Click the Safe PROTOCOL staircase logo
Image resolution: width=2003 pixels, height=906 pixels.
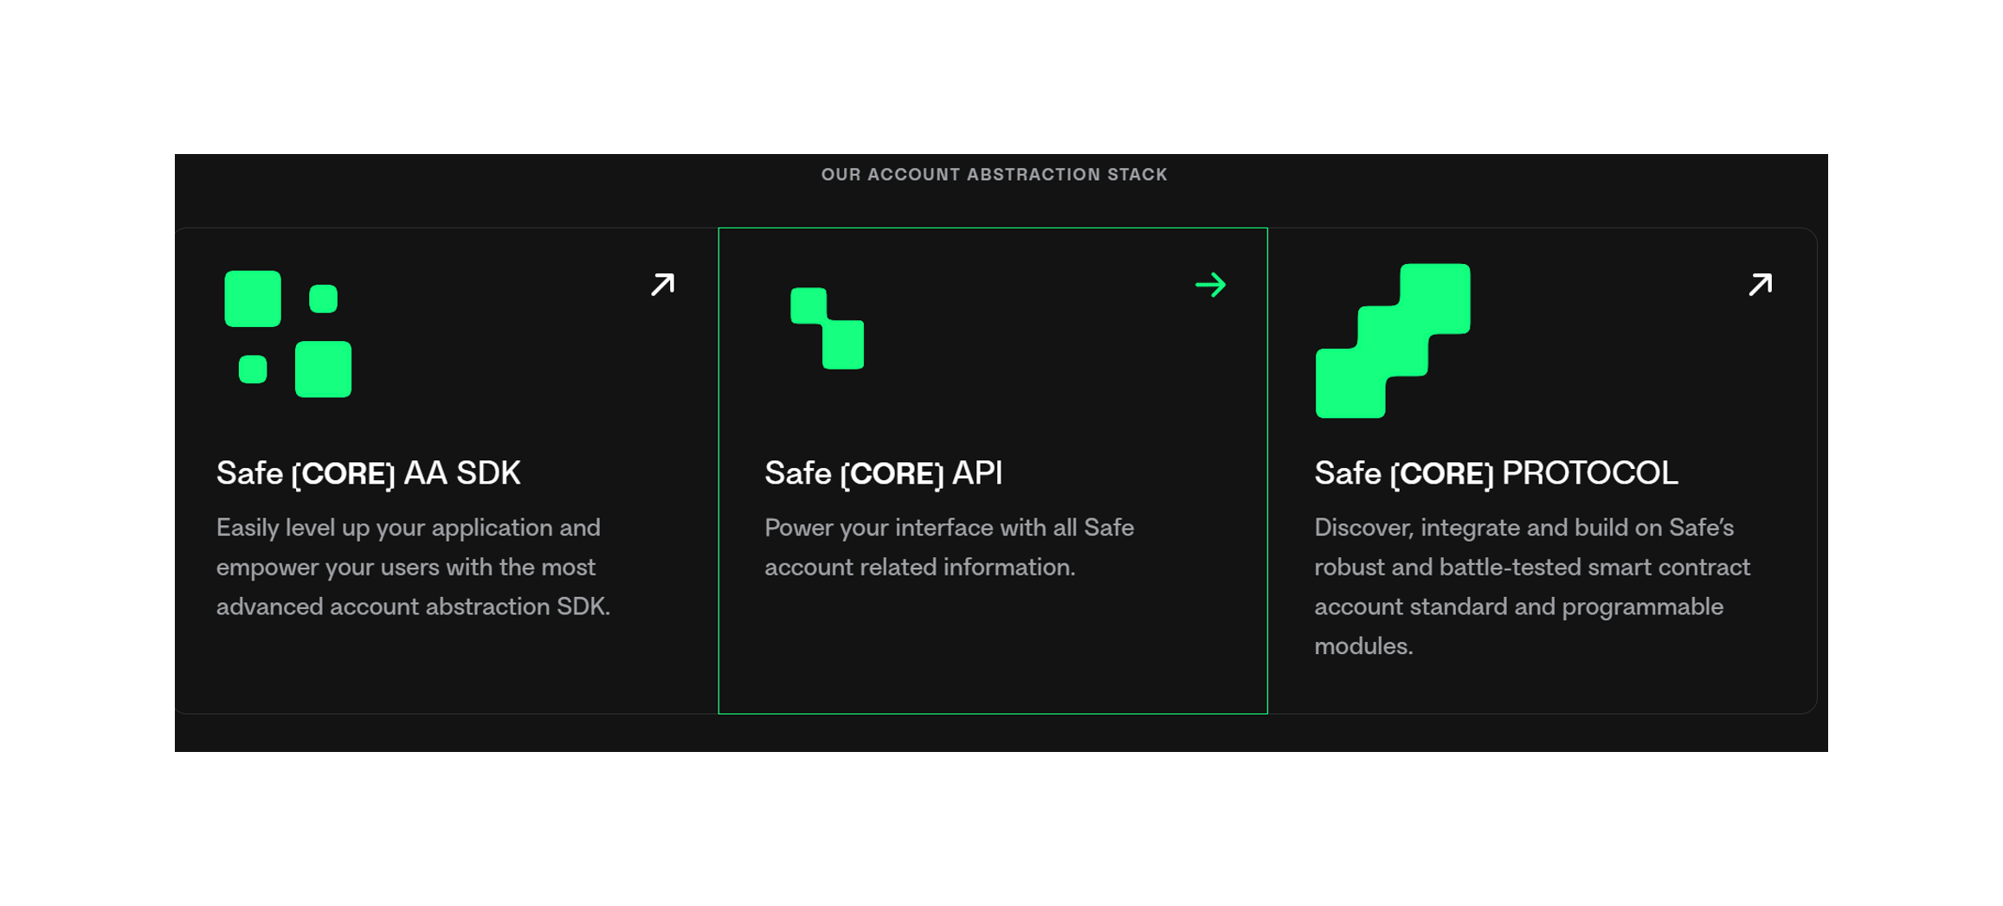coord(1392,341)
